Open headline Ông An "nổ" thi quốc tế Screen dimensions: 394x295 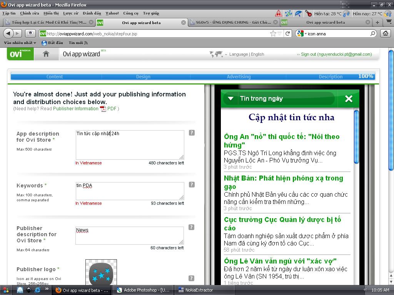point(282,141)
